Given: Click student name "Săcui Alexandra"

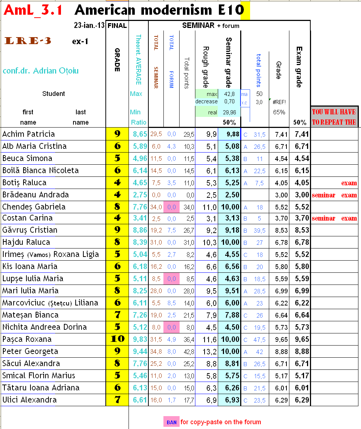Looking at the screenshot, I should pos(31,363).
